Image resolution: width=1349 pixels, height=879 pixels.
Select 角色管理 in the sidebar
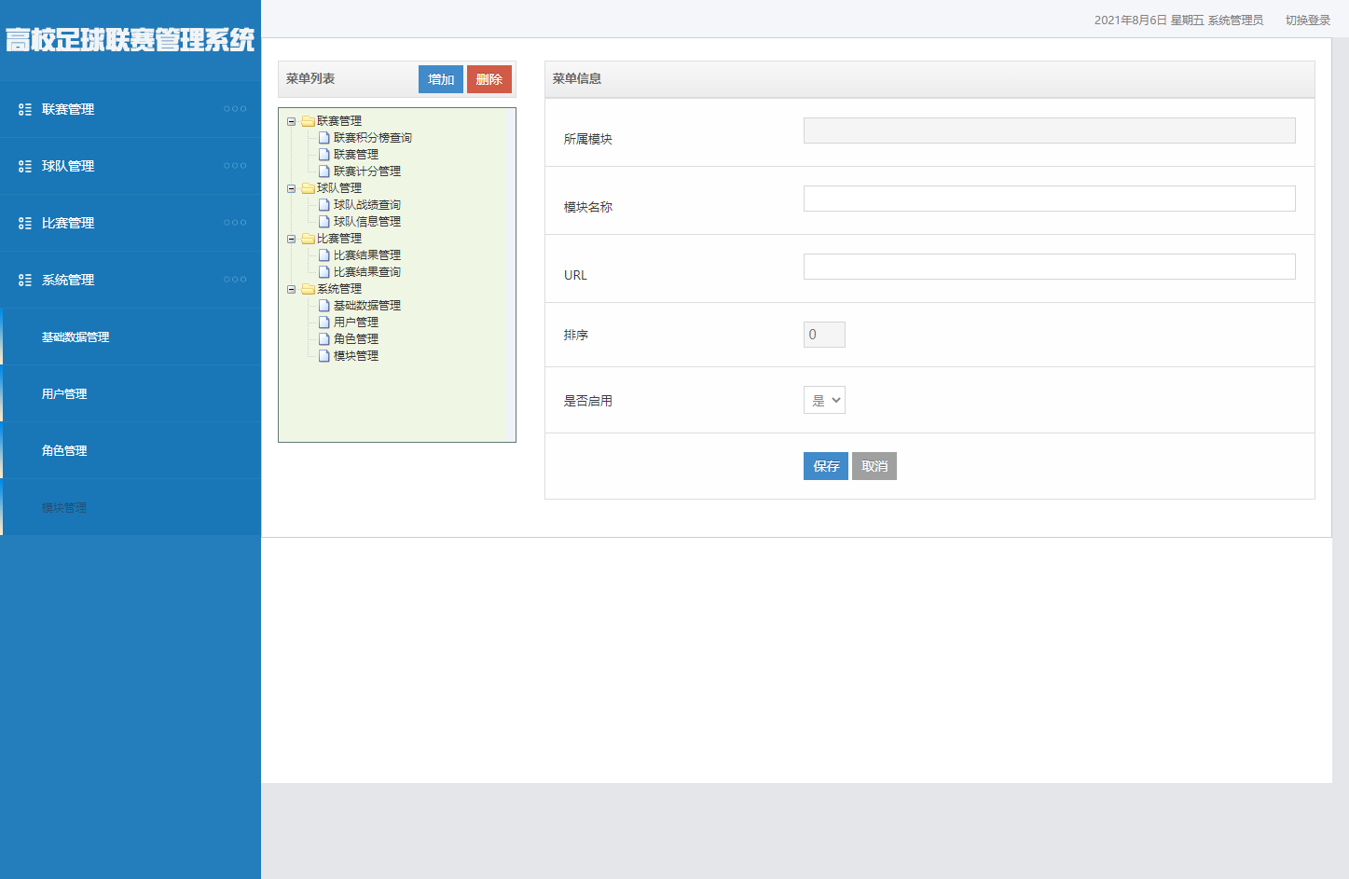coord(63,450)
